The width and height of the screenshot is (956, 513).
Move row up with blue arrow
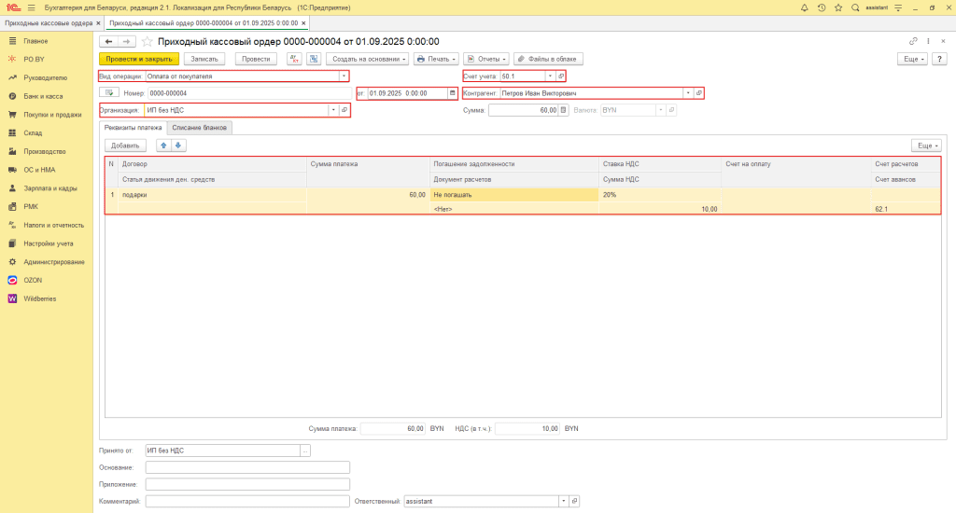point(164,146)
